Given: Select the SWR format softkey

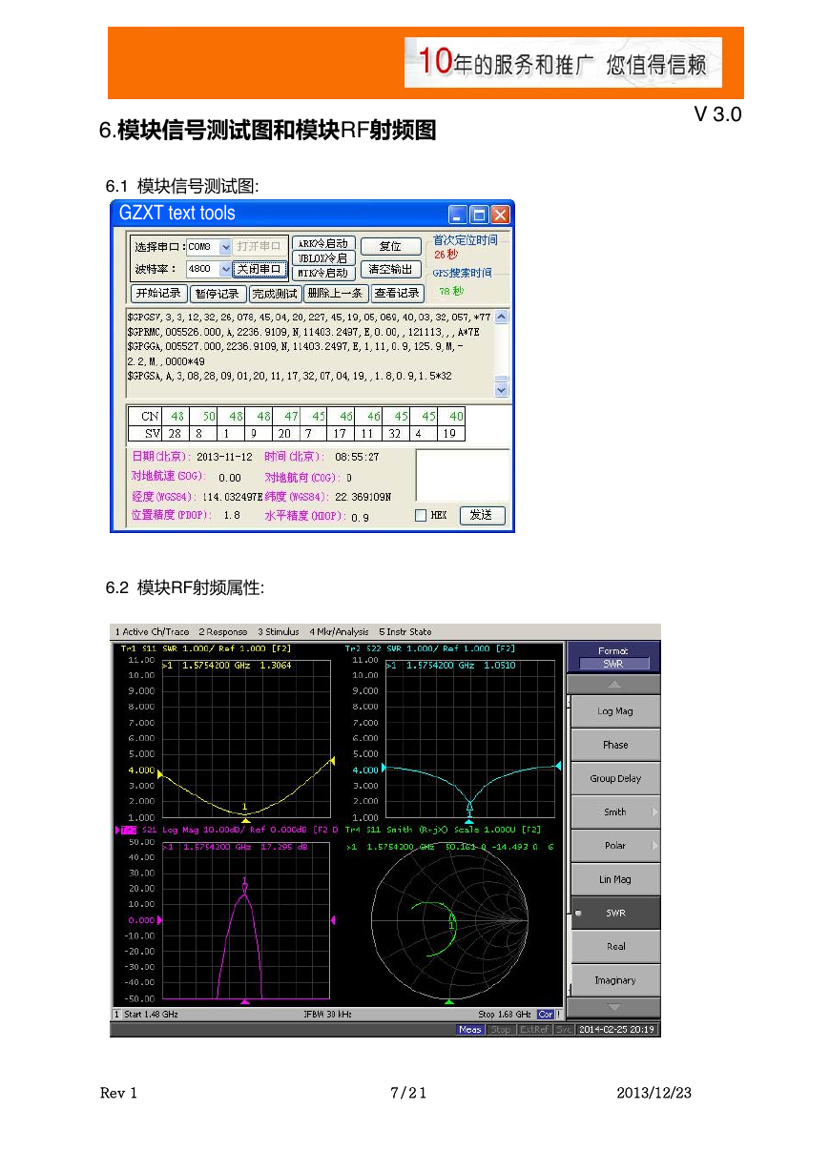Looking at the screenshot, I should 615,913.
